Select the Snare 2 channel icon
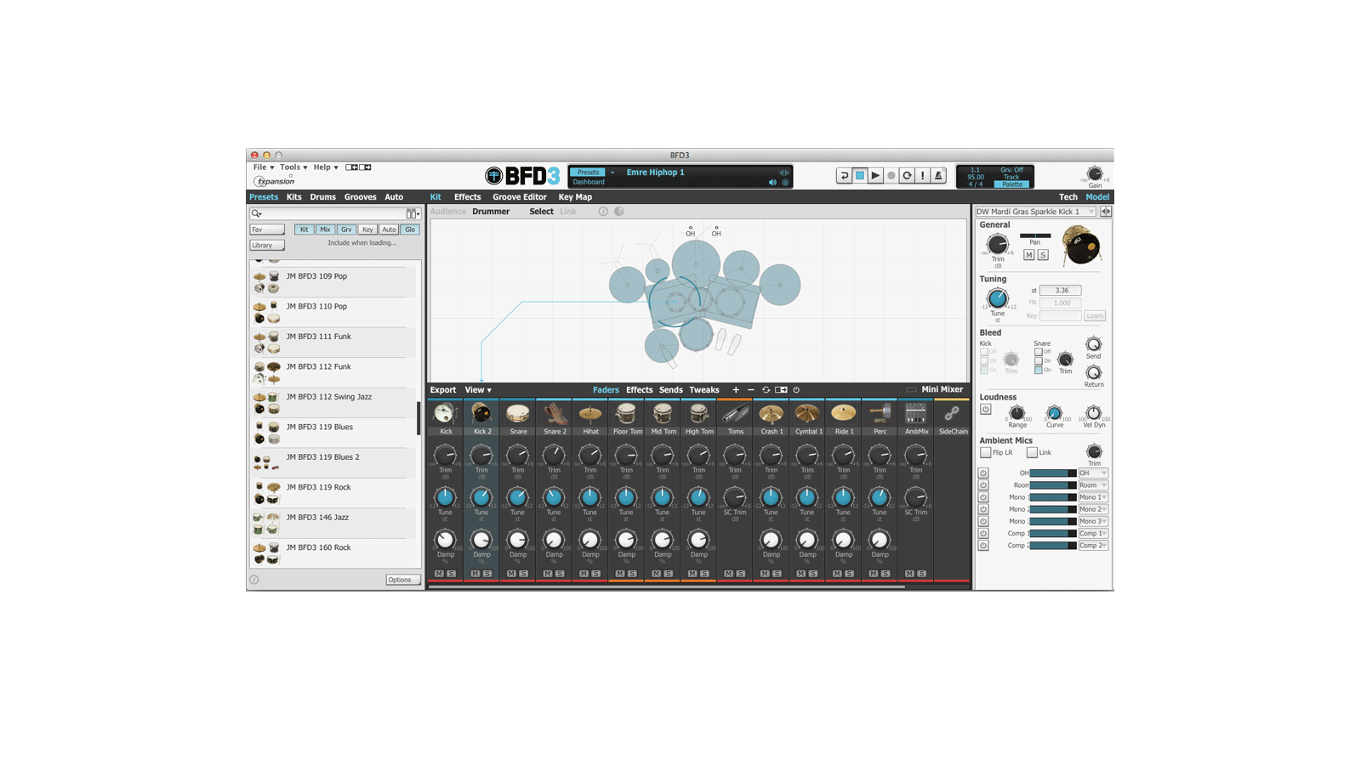 click(x=554, y=414)
